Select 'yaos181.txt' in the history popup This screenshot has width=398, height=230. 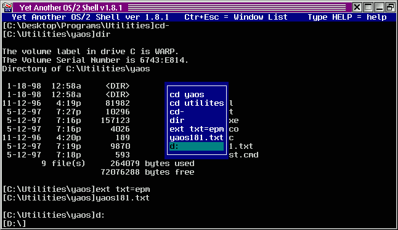[197, 138]
